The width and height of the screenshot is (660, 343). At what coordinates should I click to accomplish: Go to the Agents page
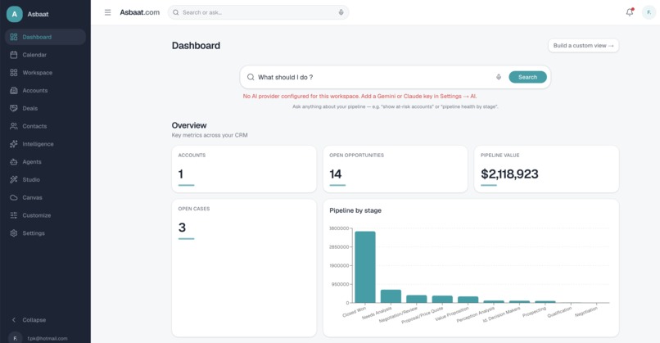(46, 161)
